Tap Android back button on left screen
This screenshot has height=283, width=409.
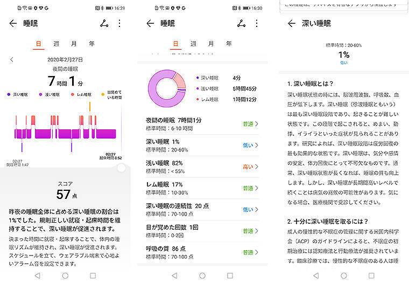[x=37, y=275]
